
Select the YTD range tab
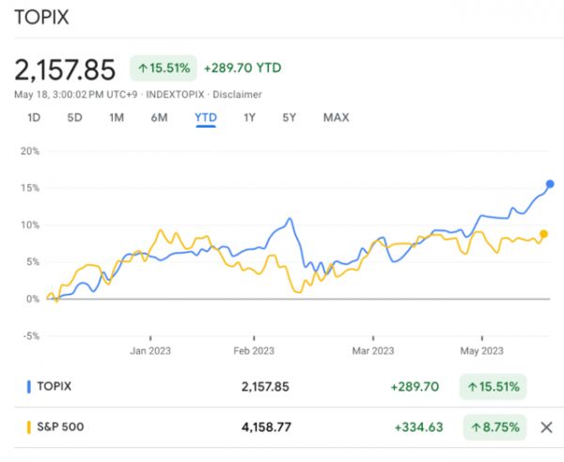(x=206, y=117)
